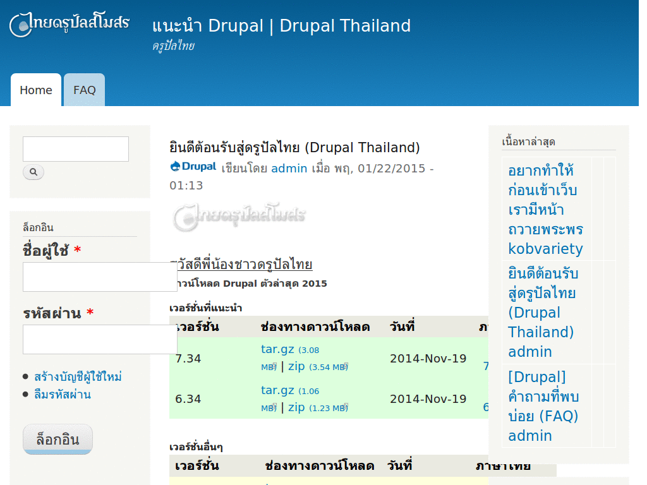This screenshot has width=647, height=485.
Task: Download tar.gz for version 7.34
Action: tap(277, 349)
